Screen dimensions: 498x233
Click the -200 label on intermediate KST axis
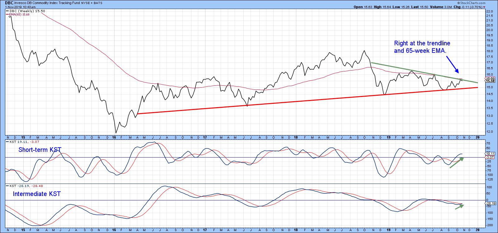(489, 225)
